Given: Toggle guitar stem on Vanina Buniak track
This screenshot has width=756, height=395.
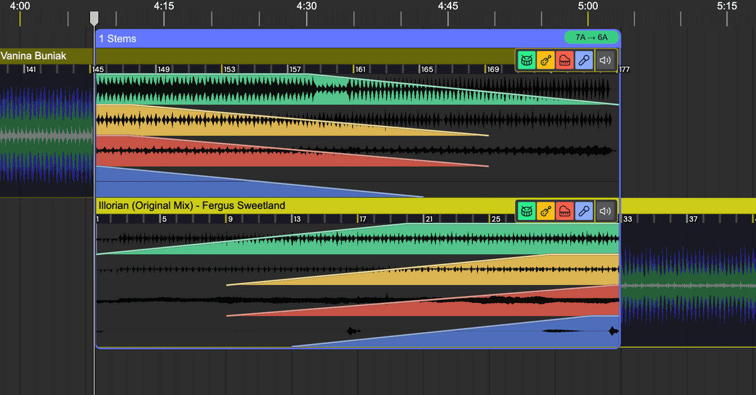Looking at the screenshot, I should tap(546, 60).
